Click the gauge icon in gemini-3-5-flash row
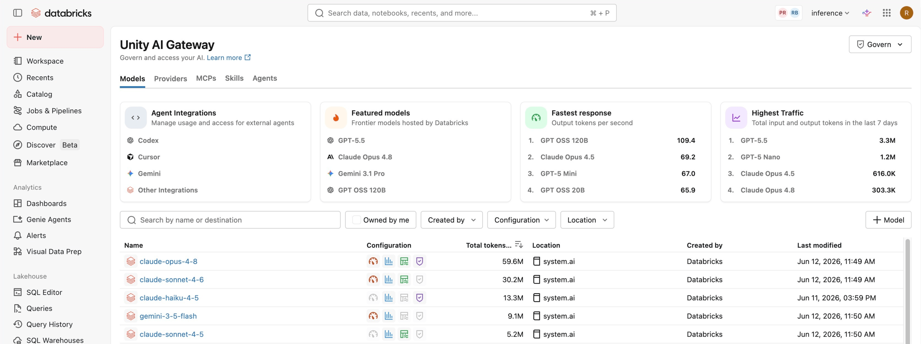921x344 pixels. [373, 316]
